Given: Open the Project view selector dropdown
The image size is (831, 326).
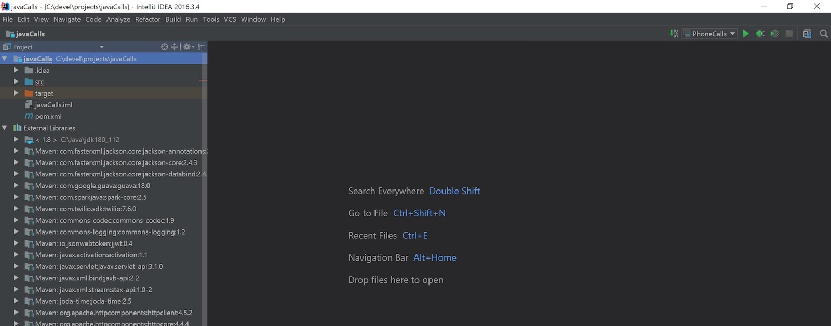Looking at the screenshot, I should (102, 47).
